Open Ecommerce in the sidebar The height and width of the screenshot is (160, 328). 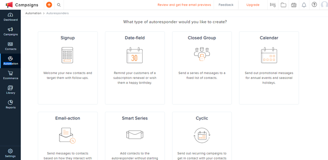11,75
